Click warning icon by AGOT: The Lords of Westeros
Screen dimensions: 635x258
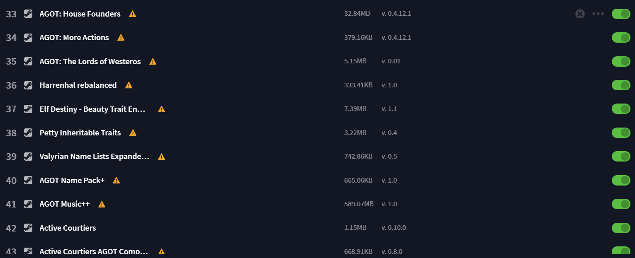(153, 61)
